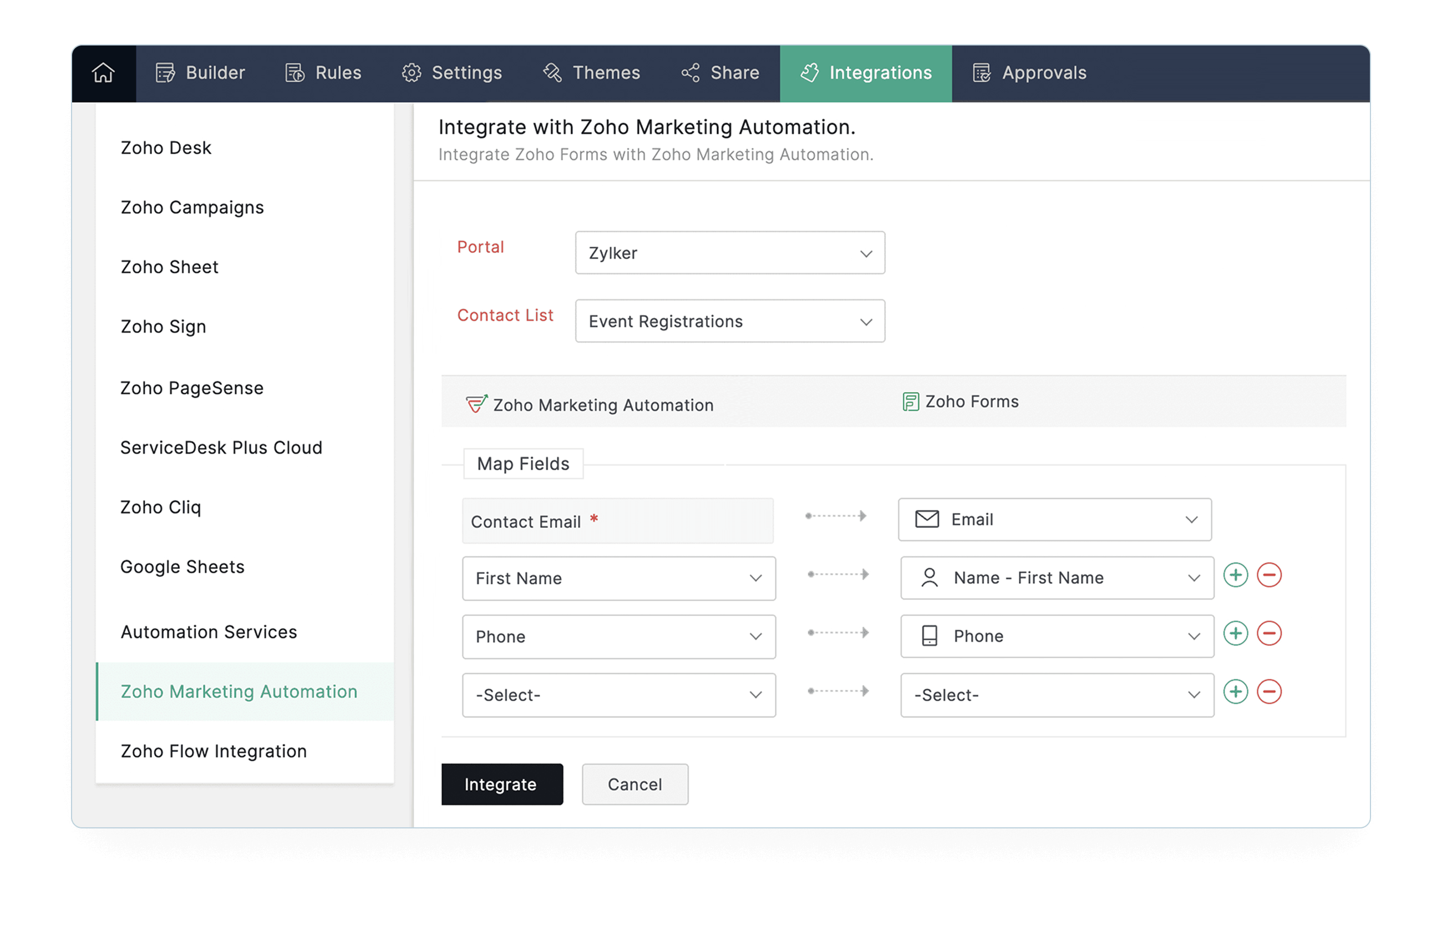Click the Cancel button
The image size is (1442, 926).
coord(635,785)
